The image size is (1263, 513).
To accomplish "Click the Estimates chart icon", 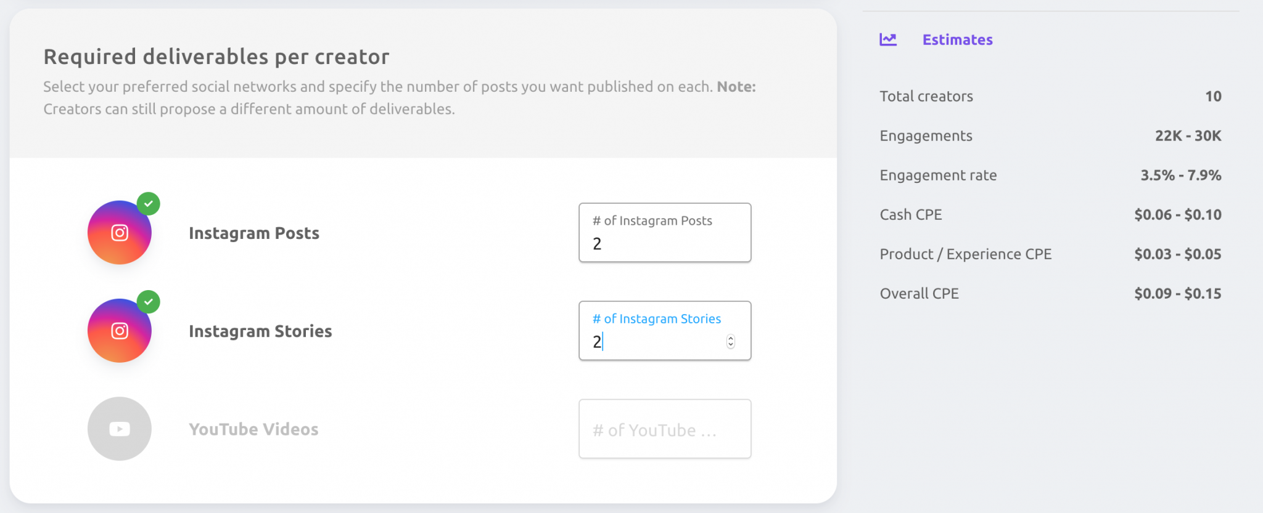I will 888,39.
